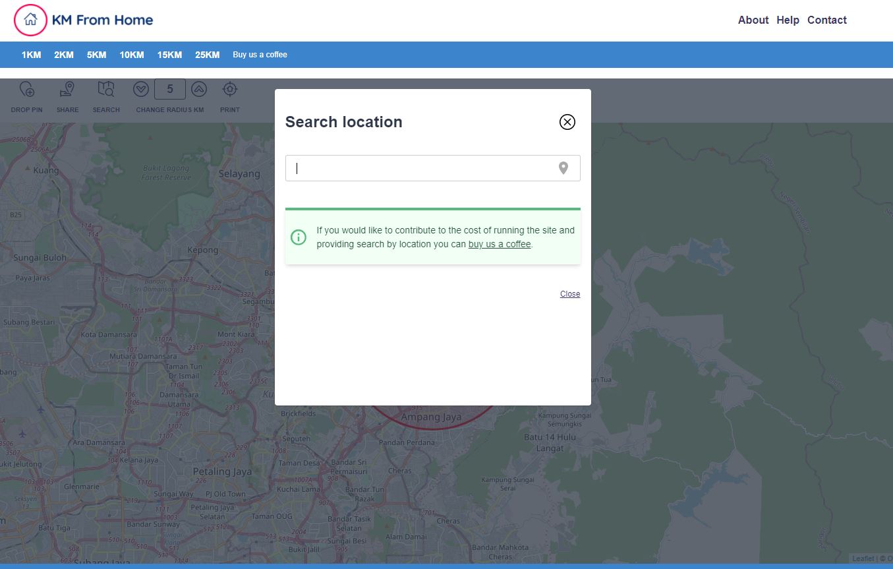
Task: Click the Print target icon
Action: point(229,89)
